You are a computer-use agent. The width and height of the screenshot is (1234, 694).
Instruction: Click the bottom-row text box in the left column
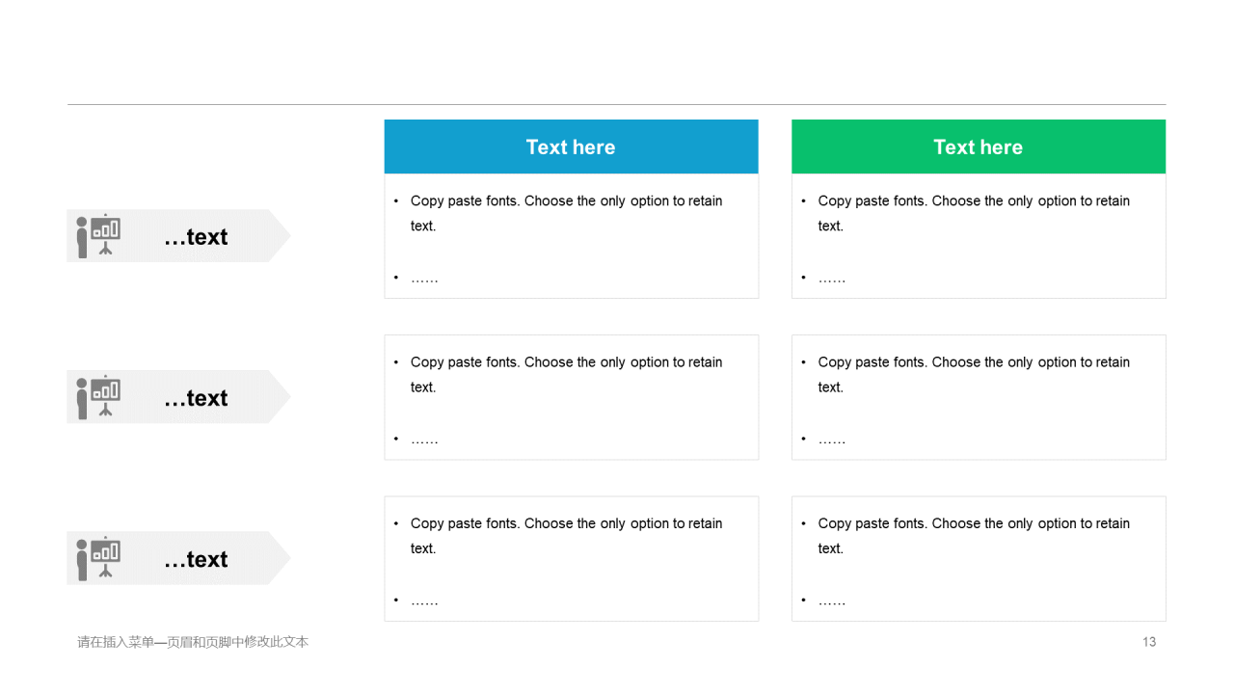pos(571,558)
